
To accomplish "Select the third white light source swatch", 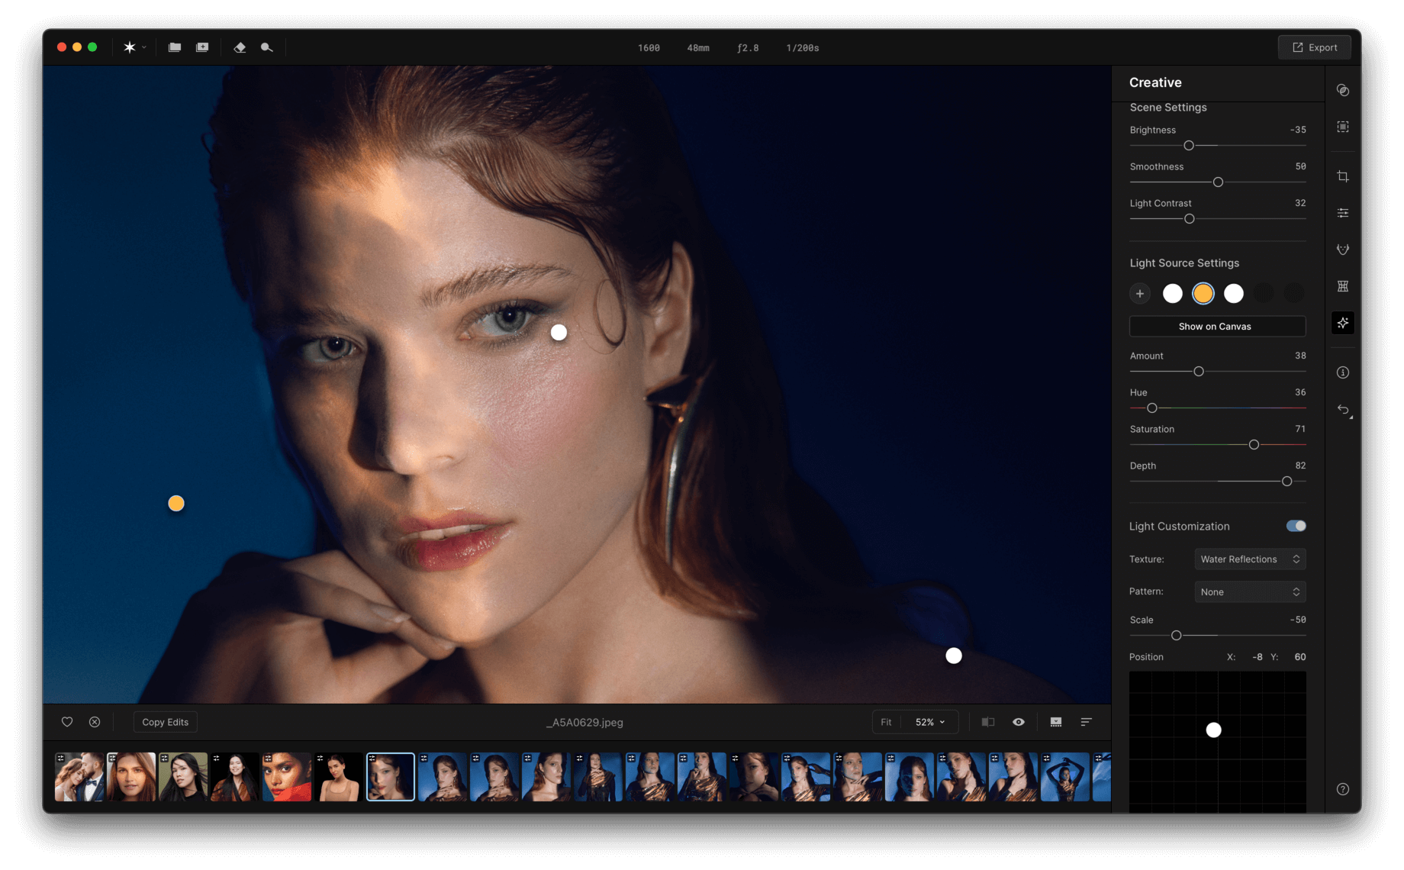I will click(1234, 293).
